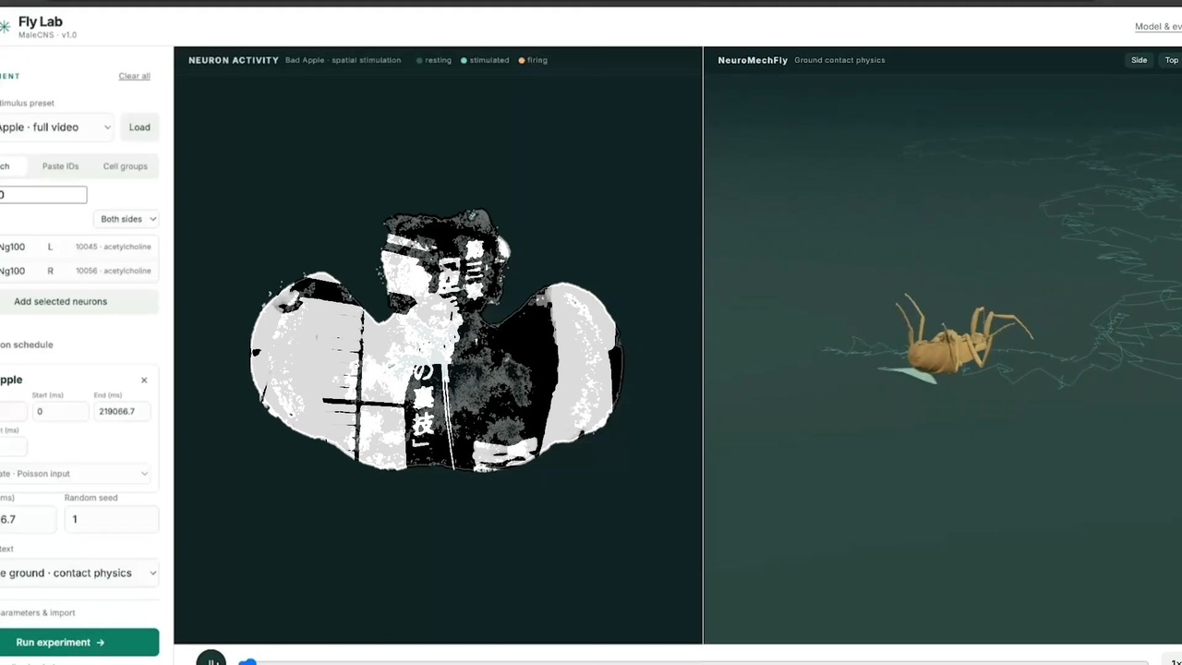This screenshot has width=1182, height=665.
Task: Open the ground contact physics dropdown
Action: coord(78,573)
